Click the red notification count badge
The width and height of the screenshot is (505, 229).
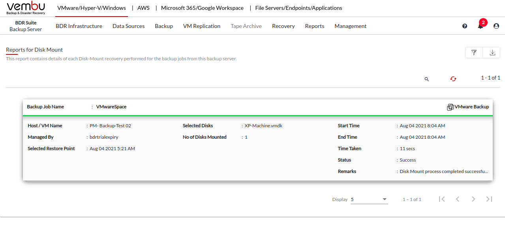coord(483,22)
